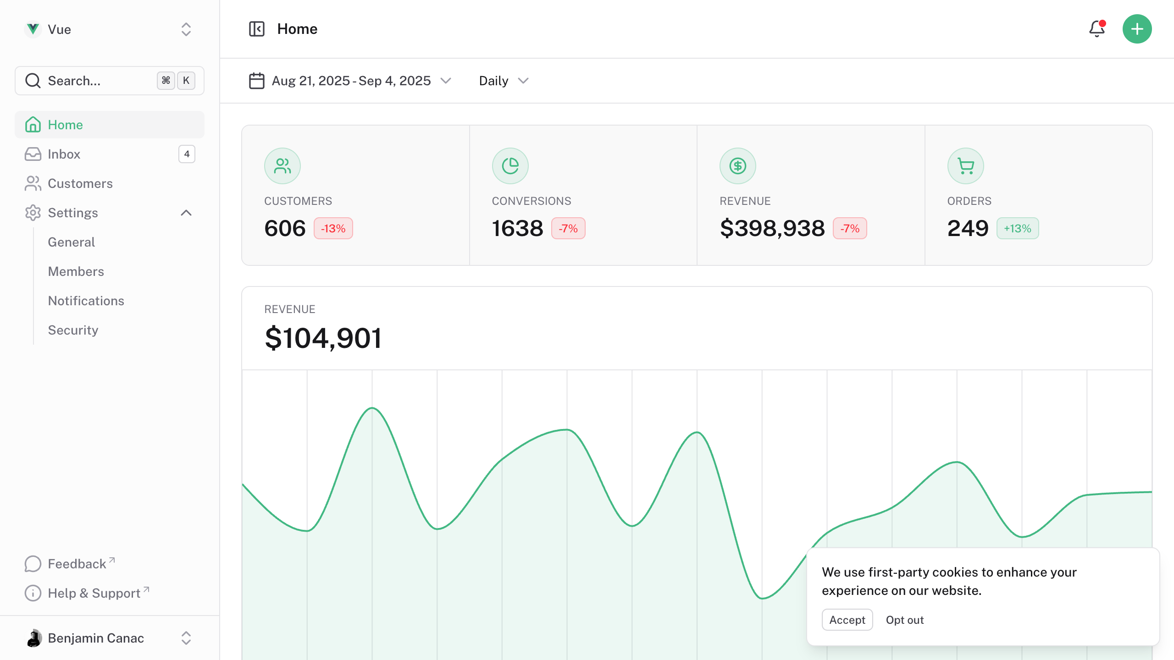The height and width of the screenshot is (660, 1174).
Task: Click the Revenue dollar icon
Action: 737,165
